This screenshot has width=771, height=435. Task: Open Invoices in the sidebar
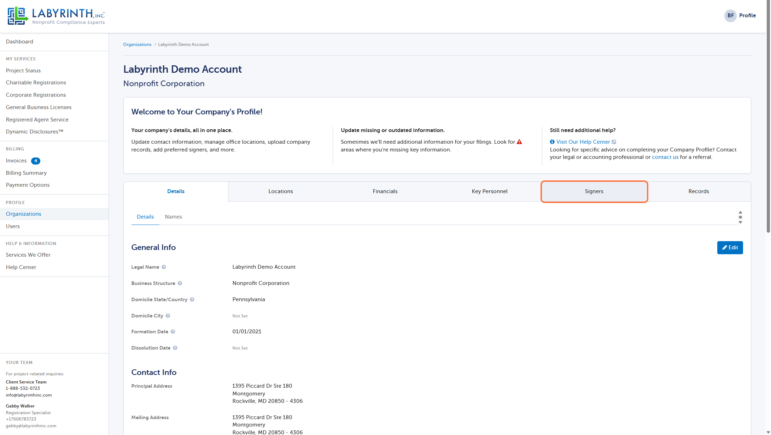point(16,161)
